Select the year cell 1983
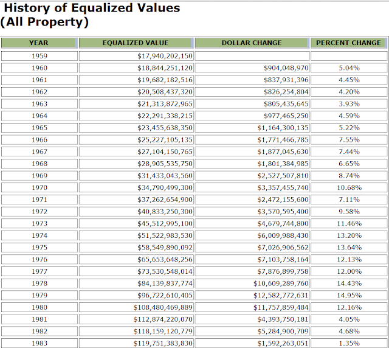The image size is (389, 348). pyautogui.click(x=40, y=343)
